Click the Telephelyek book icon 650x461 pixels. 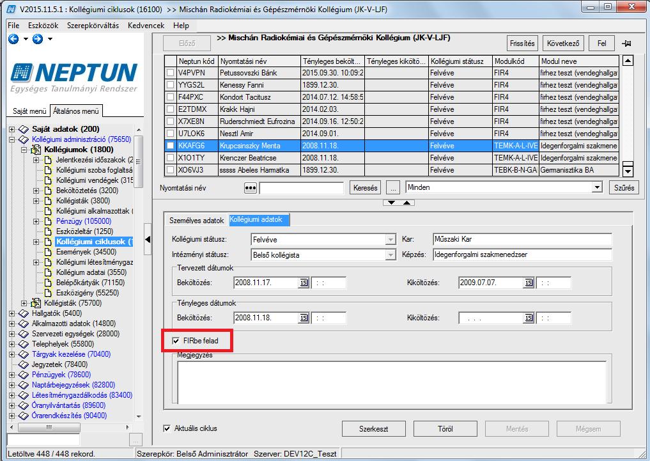[x=24, y=344]
